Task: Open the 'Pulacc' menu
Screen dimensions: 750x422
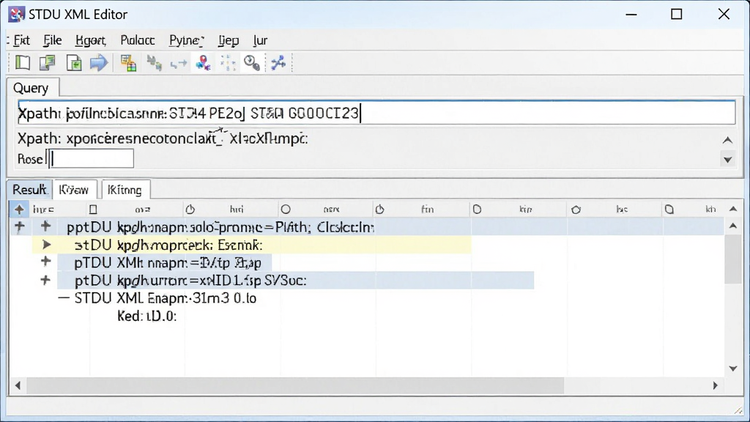Action: [137, 40]
